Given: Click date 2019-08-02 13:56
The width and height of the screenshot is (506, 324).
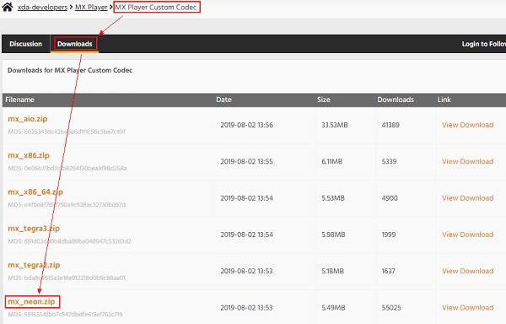Looking at the screenshot, I should (247, 125).
